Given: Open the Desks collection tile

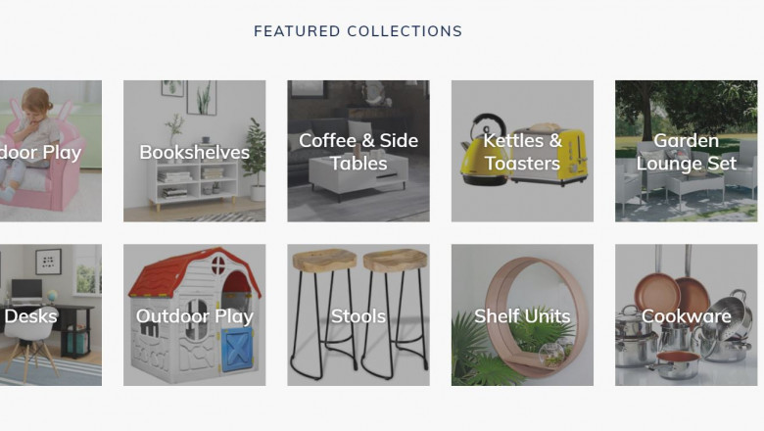Looking at the screenshot, I should pyautogui.click(x=51, y=315).
